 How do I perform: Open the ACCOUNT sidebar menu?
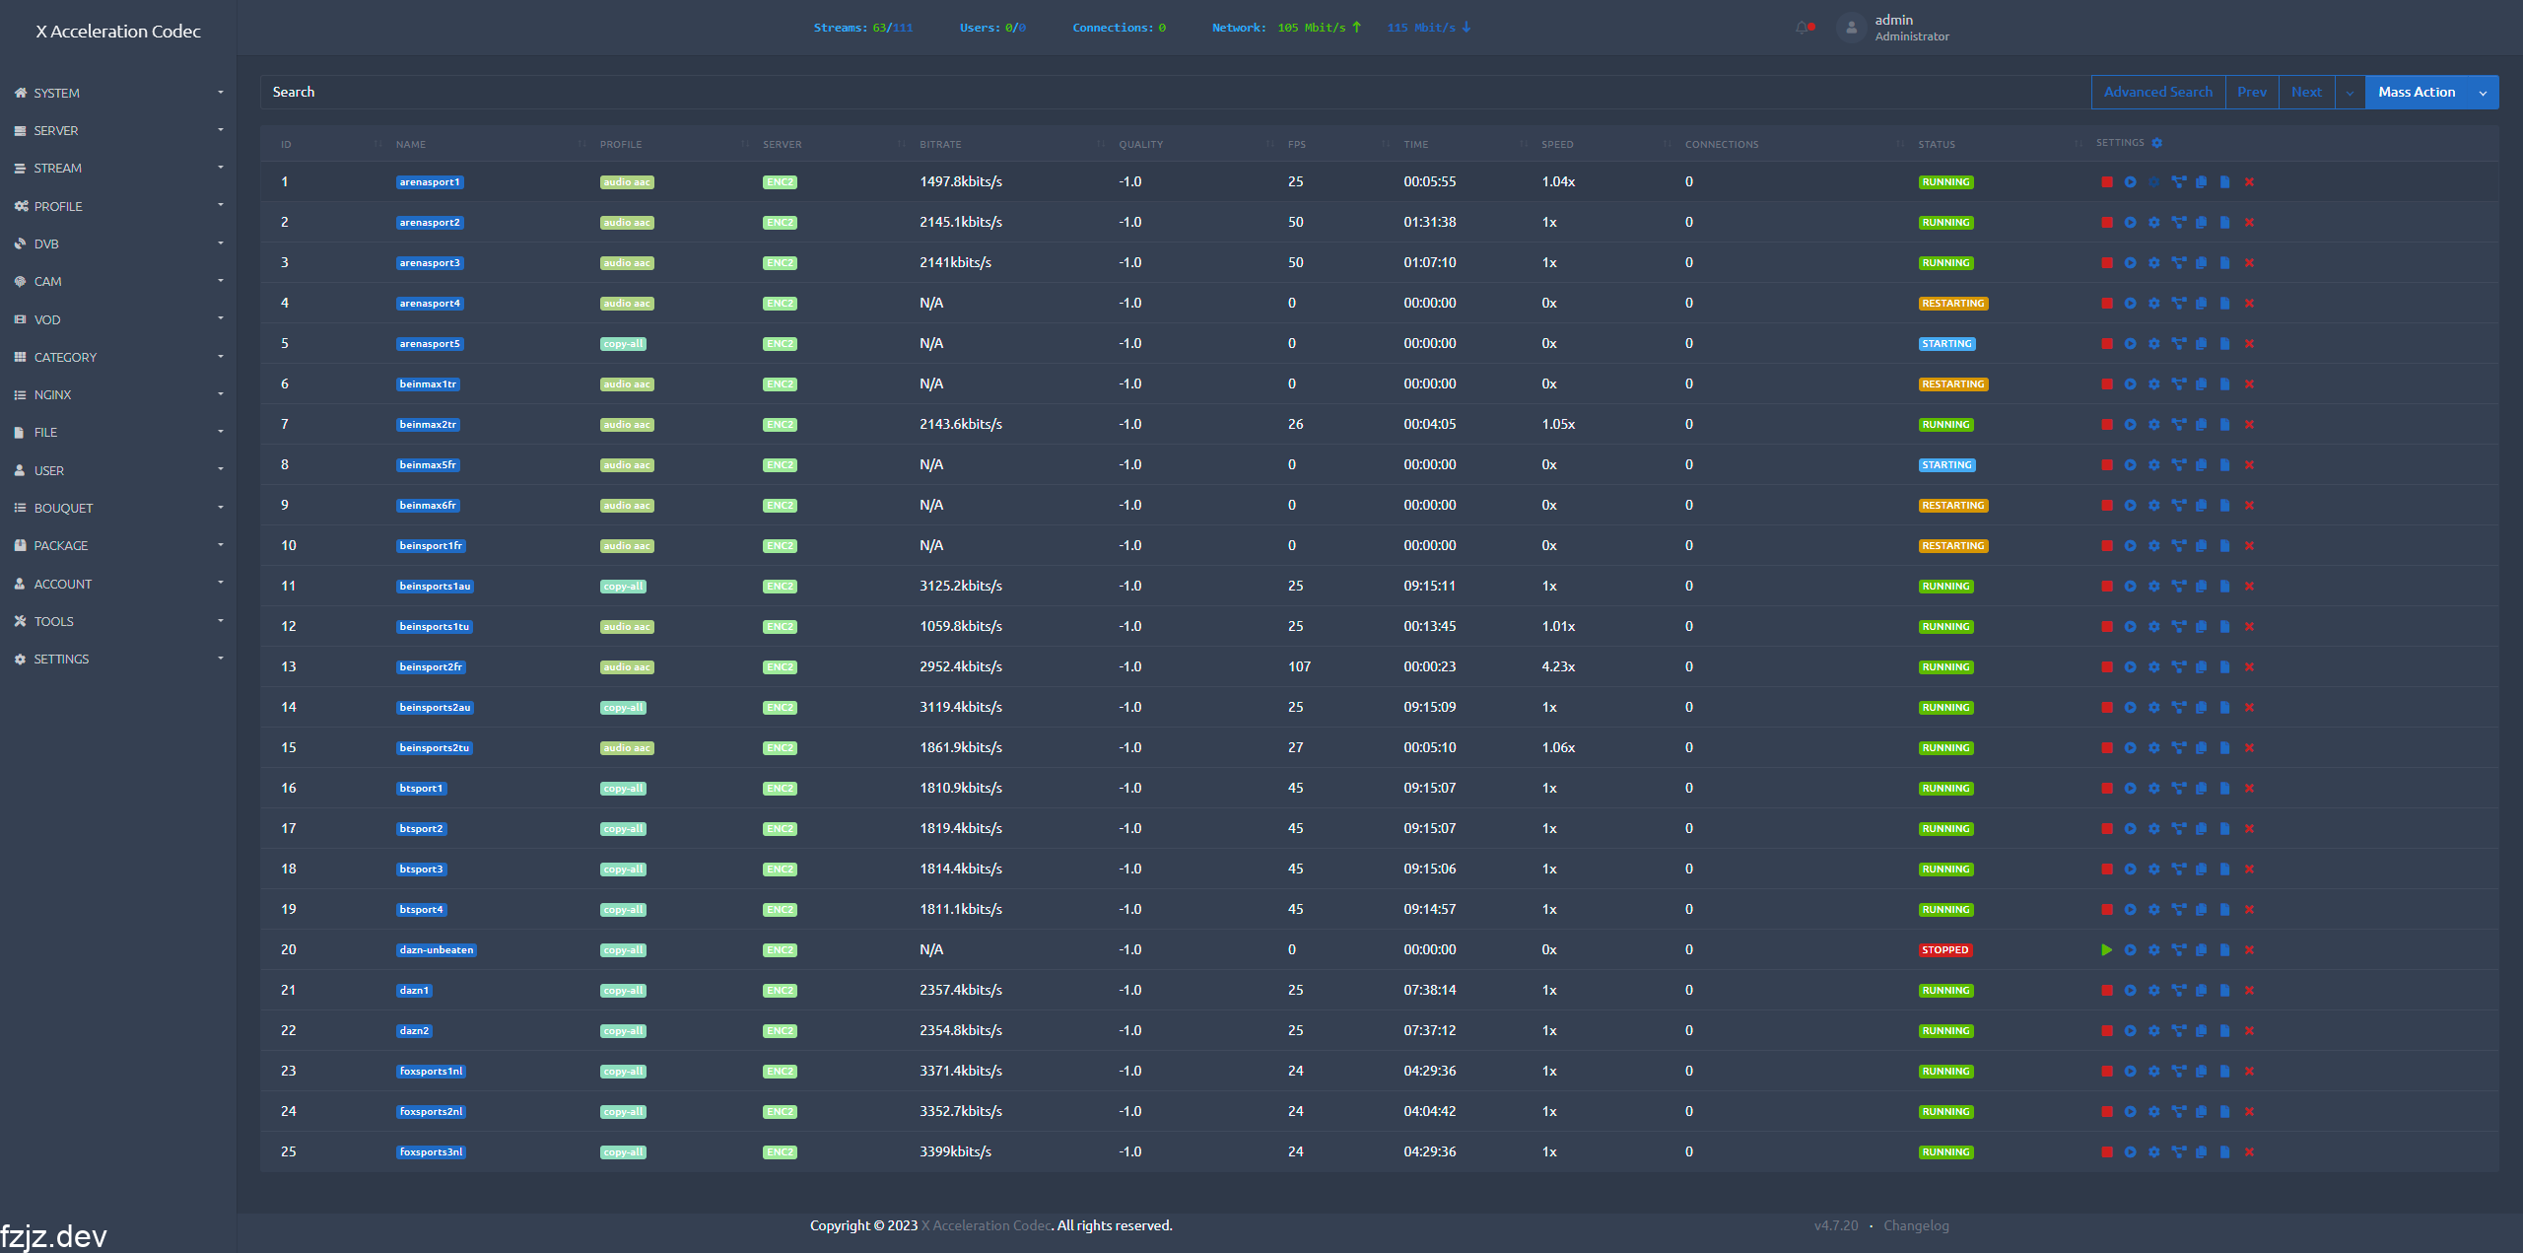[118, 584]
